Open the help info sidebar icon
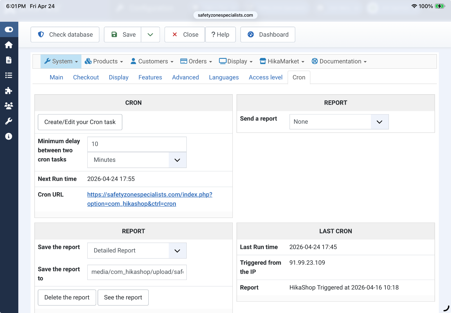 point(9,136)
